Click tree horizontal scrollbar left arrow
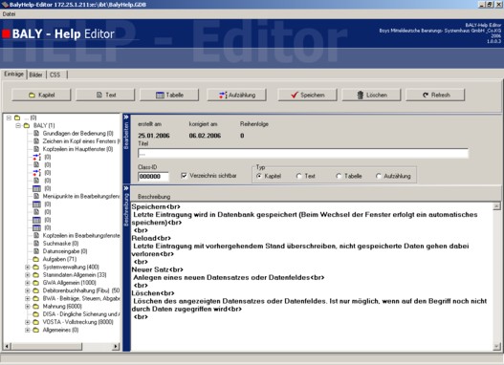The width and height of the screenshot is (504, 365). [7, 347]
